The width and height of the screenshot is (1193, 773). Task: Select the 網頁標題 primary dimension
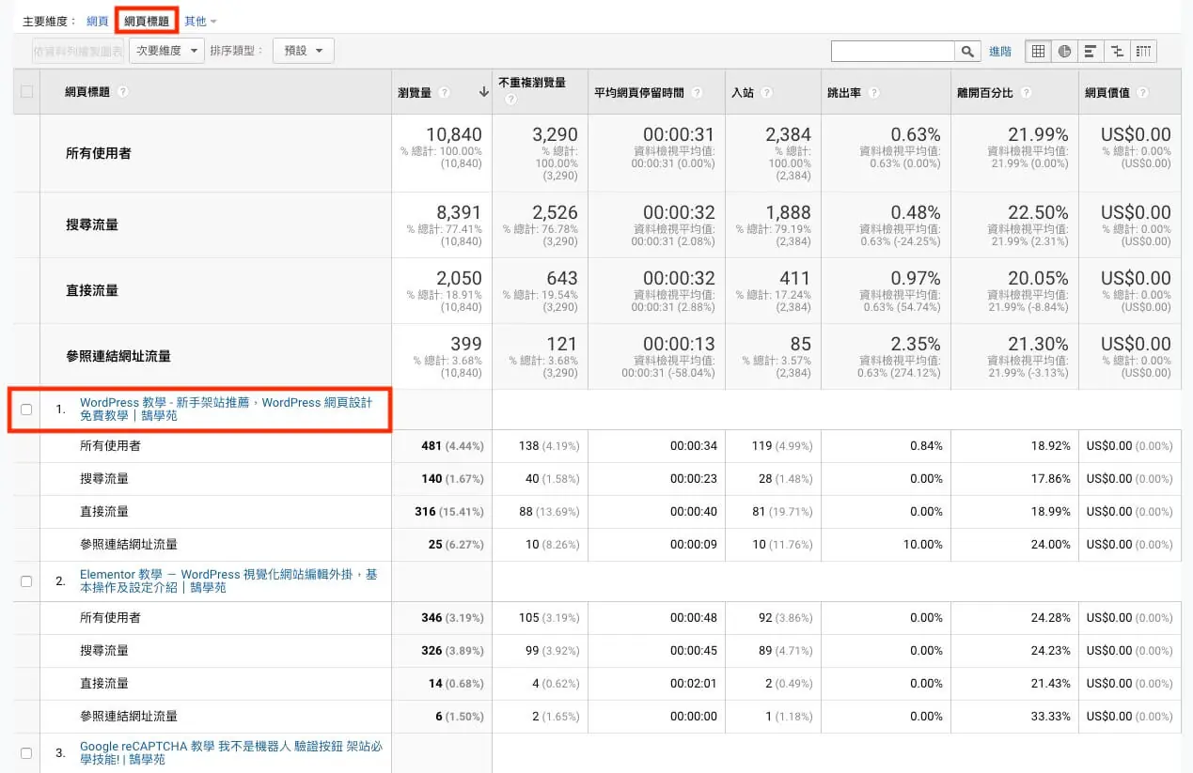pos(147,21)
